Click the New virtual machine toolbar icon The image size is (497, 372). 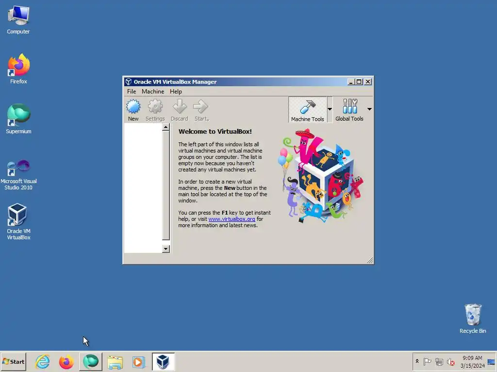(x=133, y=110)
